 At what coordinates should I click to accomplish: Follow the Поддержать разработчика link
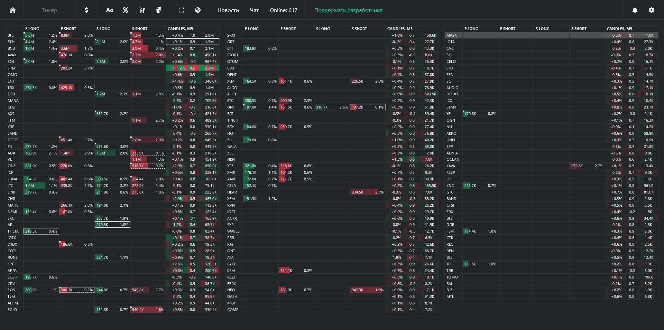pyautogui.click(x=348, y=10)
